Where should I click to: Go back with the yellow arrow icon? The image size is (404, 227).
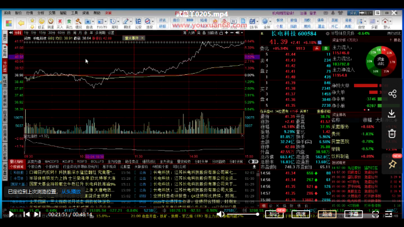coord(21,23)
